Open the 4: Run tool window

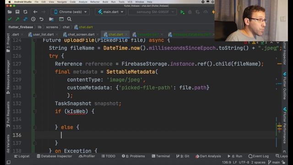coord(235,156)
